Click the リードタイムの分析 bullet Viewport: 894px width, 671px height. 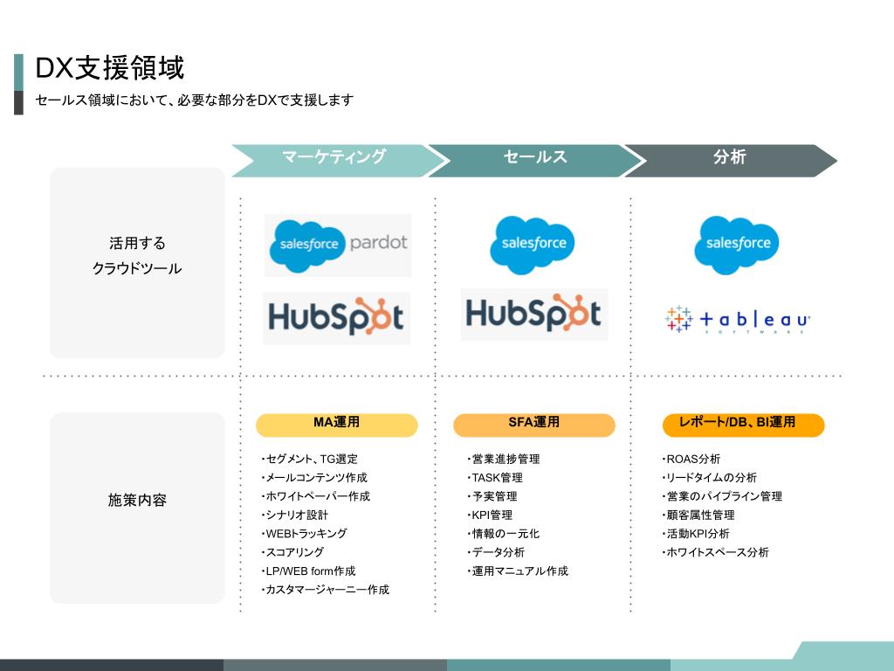click(x=709, y=478)
